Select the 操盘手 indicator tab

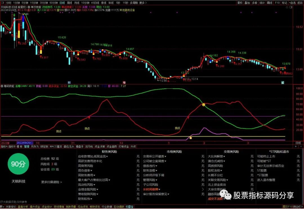click(79, 146)
